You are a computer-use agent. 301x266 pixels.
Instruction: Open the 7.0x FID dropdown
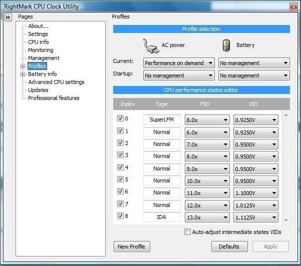tap(207, 144)
